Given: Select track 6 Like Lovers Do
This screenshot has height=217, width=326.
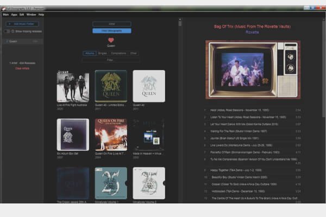Looking at the screenshot, I should point(253,145).
